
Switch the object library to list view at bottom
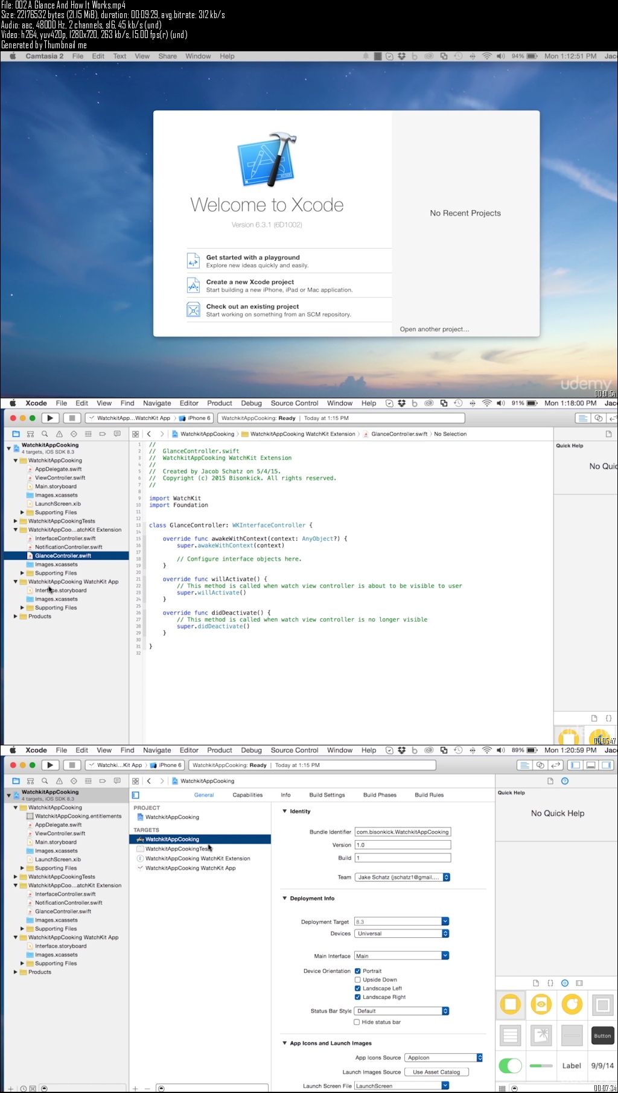(x=502, y=1088)
